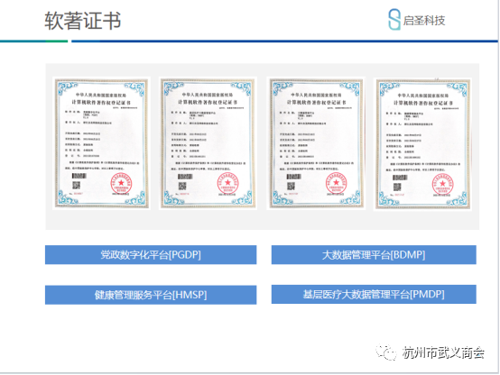The height and width of the screenshot is (375, 500).
Task: Click QR code on fourth certificate
Action: click(x=397, y=187)
